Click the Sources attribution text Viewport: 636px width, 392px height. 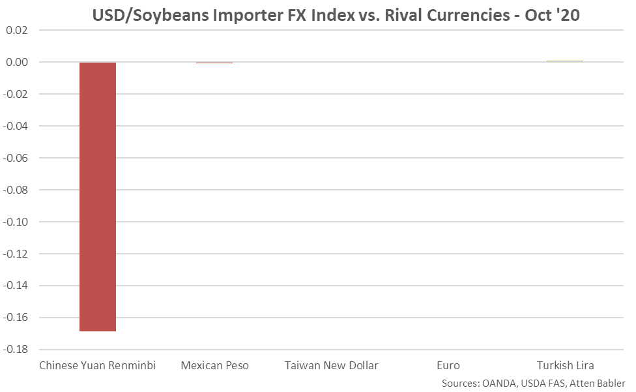click(533, 383)
